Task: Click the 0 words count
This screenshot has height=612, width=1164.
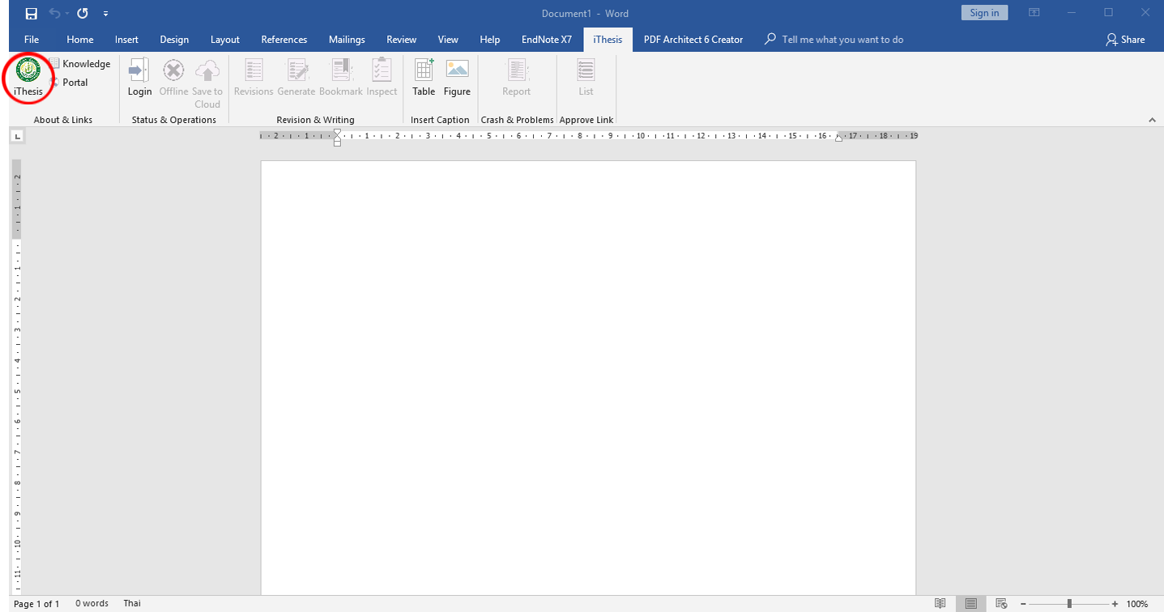Action: point(92,604)
